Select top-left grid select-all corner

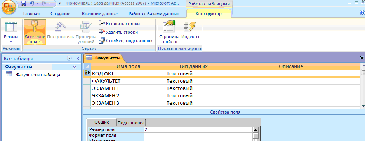point(87,66)
